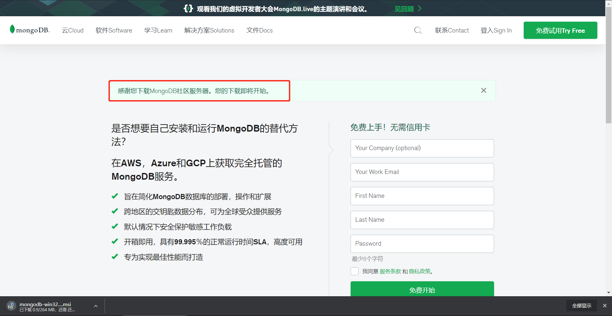
Task: Focus the Password field
Action: coord(422,244)
